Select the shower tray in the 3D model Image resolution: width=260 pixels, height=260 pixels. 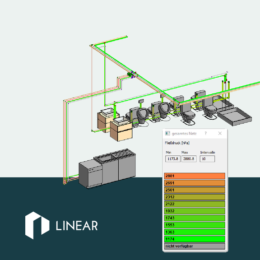point(235,116)
